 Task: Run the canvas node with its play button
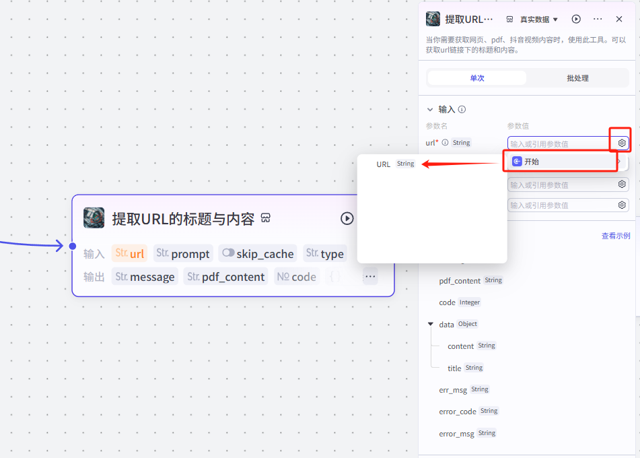click(347, 219)
